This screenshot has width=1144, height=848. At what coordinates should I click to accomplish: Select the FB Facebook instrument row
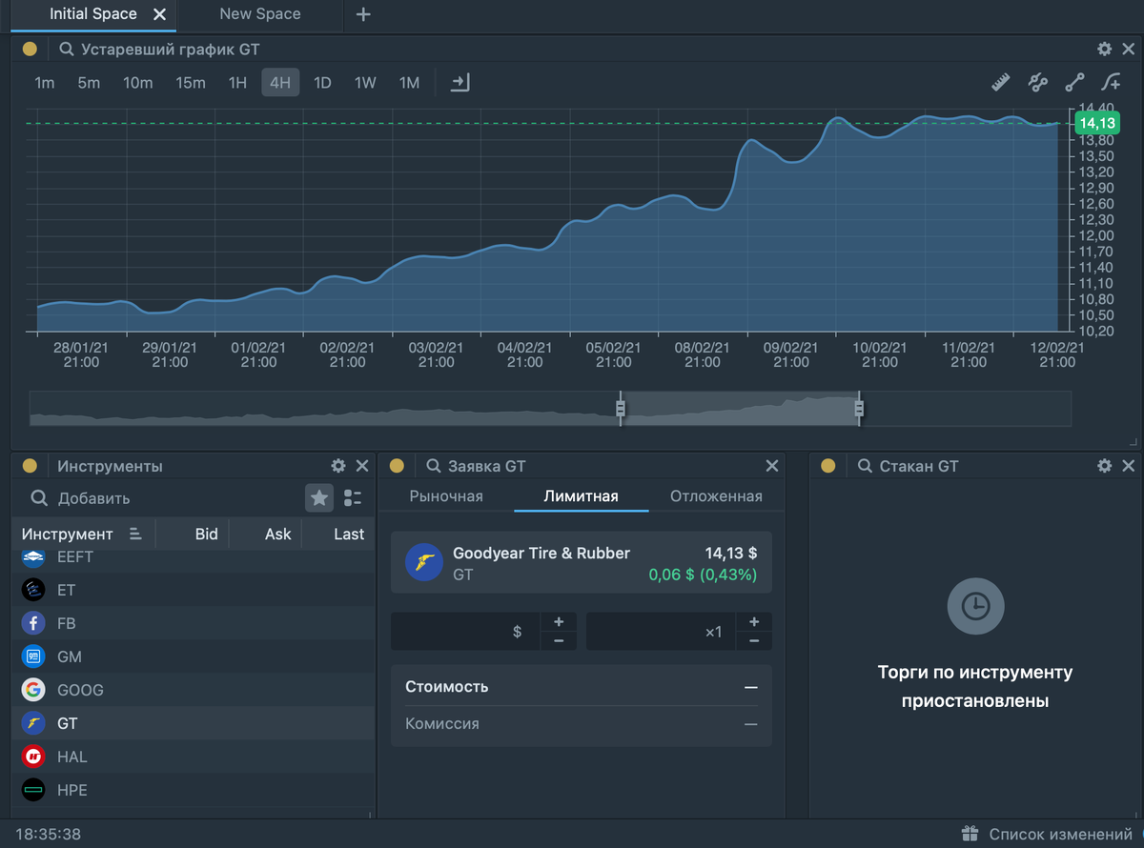[194, 623]
